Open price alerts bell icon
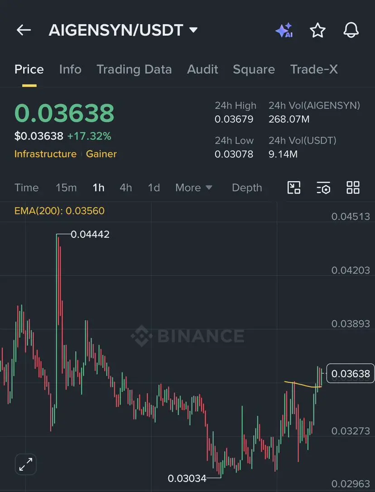The width and height of the screenshot is (375, 492). (x=351, y=30)
